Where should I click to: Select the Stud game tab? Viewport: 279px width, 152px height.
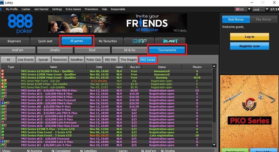coord(92,50)
